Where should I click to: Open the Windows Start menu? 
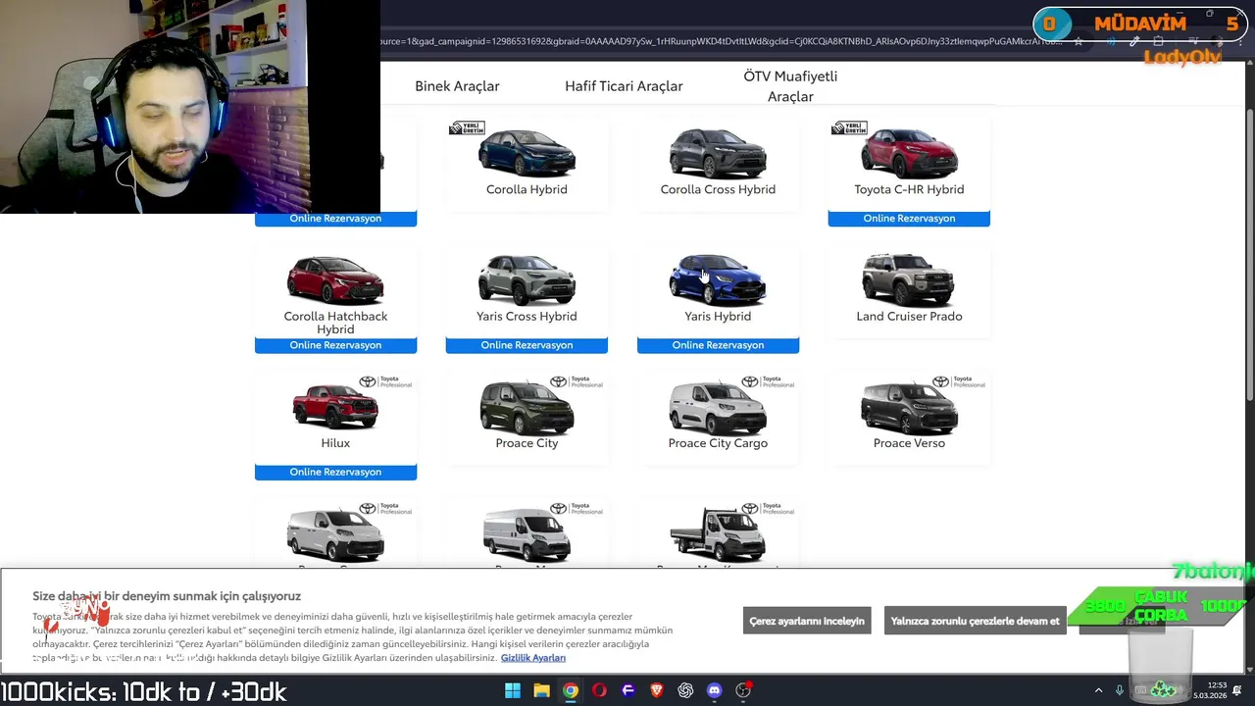(x=513, y=690)
